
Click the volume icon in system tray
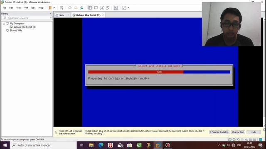tap(228, 145)
